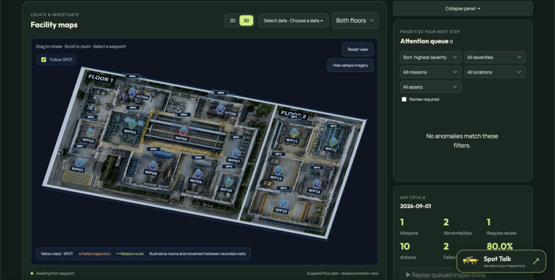
Task: Click the FLOOR 1 label on map
Action: click(101, 78)
